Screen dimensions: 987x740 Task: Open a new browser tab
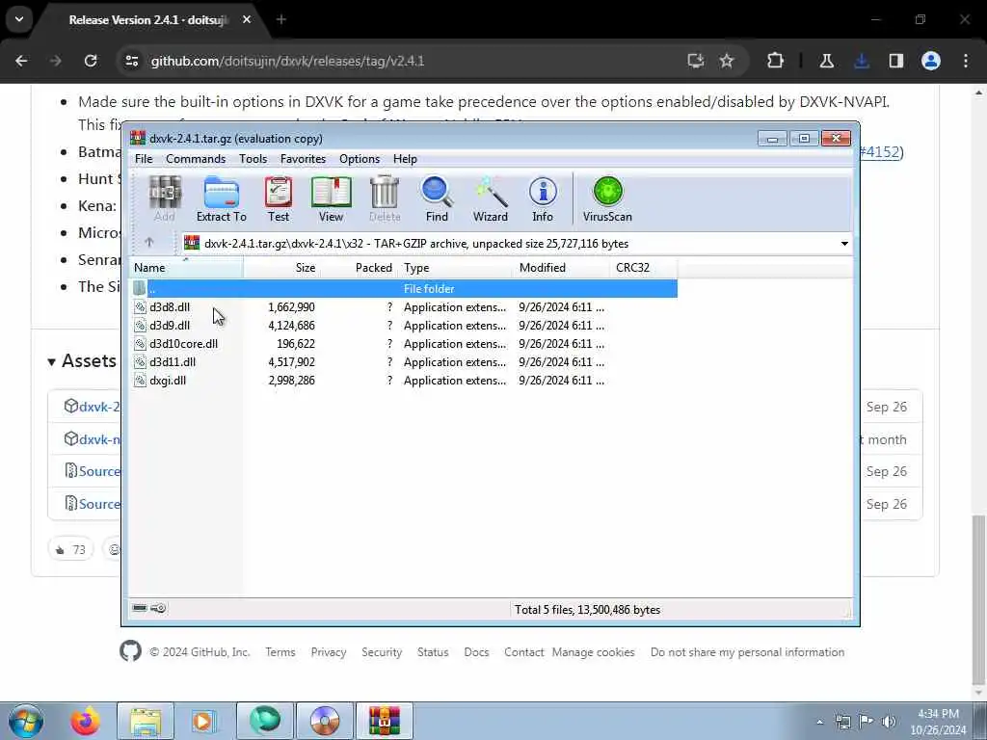tap(280, 19)
